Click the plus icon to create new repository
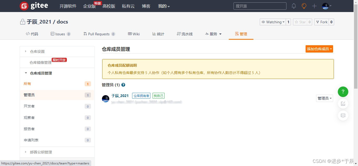 [314, 6]
